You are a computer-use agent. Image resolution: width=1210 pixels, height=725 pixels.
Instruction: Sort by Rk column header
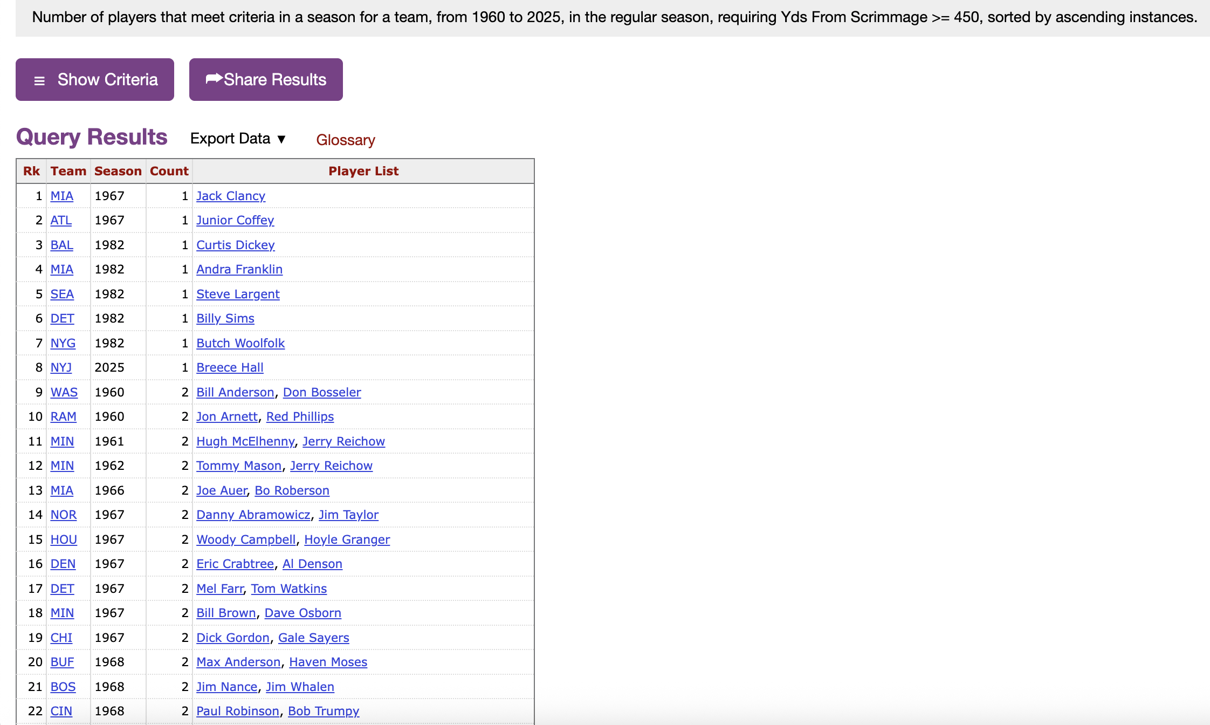(x=31, y=171)
